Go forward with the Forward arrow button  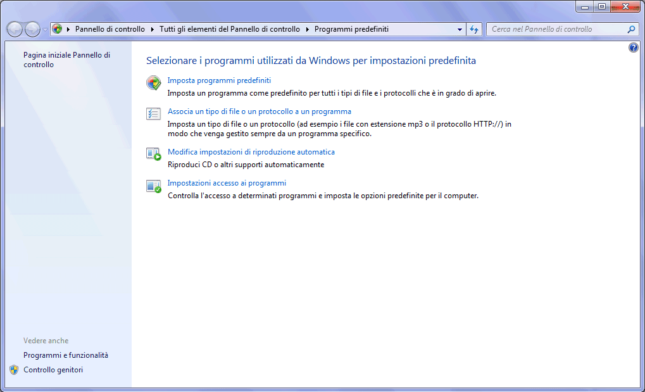[x=32, y=29]
